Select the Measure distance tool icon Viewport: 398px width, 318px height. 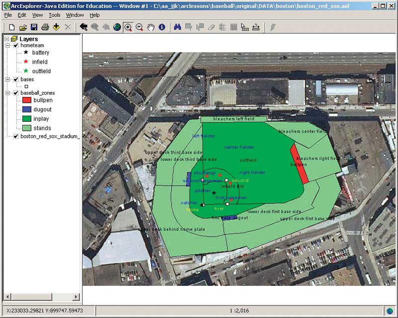coord(256,27)
